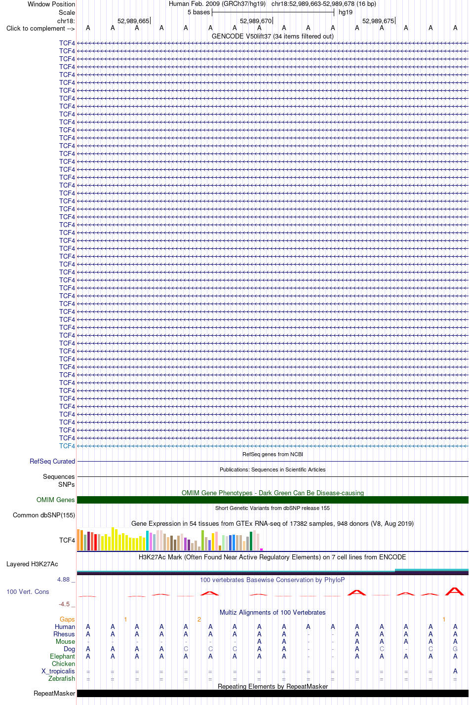Click the TCF4 label beside the GTEx bar chart
Viewport: 469px width, 705px height.
pyautogui.click(x=67, y=540)
